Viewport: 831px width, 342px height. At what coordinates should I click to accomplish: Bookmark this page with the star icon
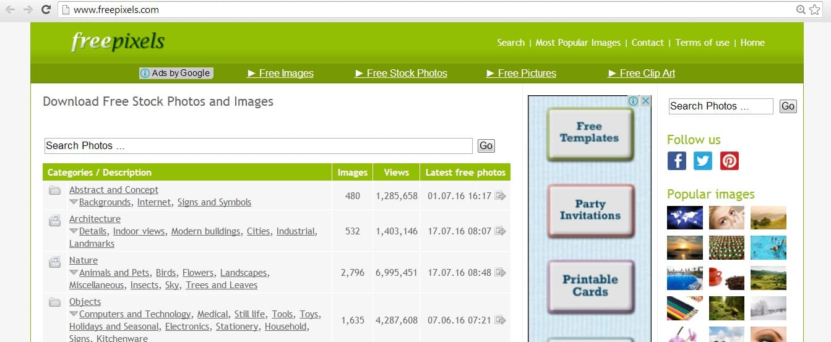(x=814, y=9)
